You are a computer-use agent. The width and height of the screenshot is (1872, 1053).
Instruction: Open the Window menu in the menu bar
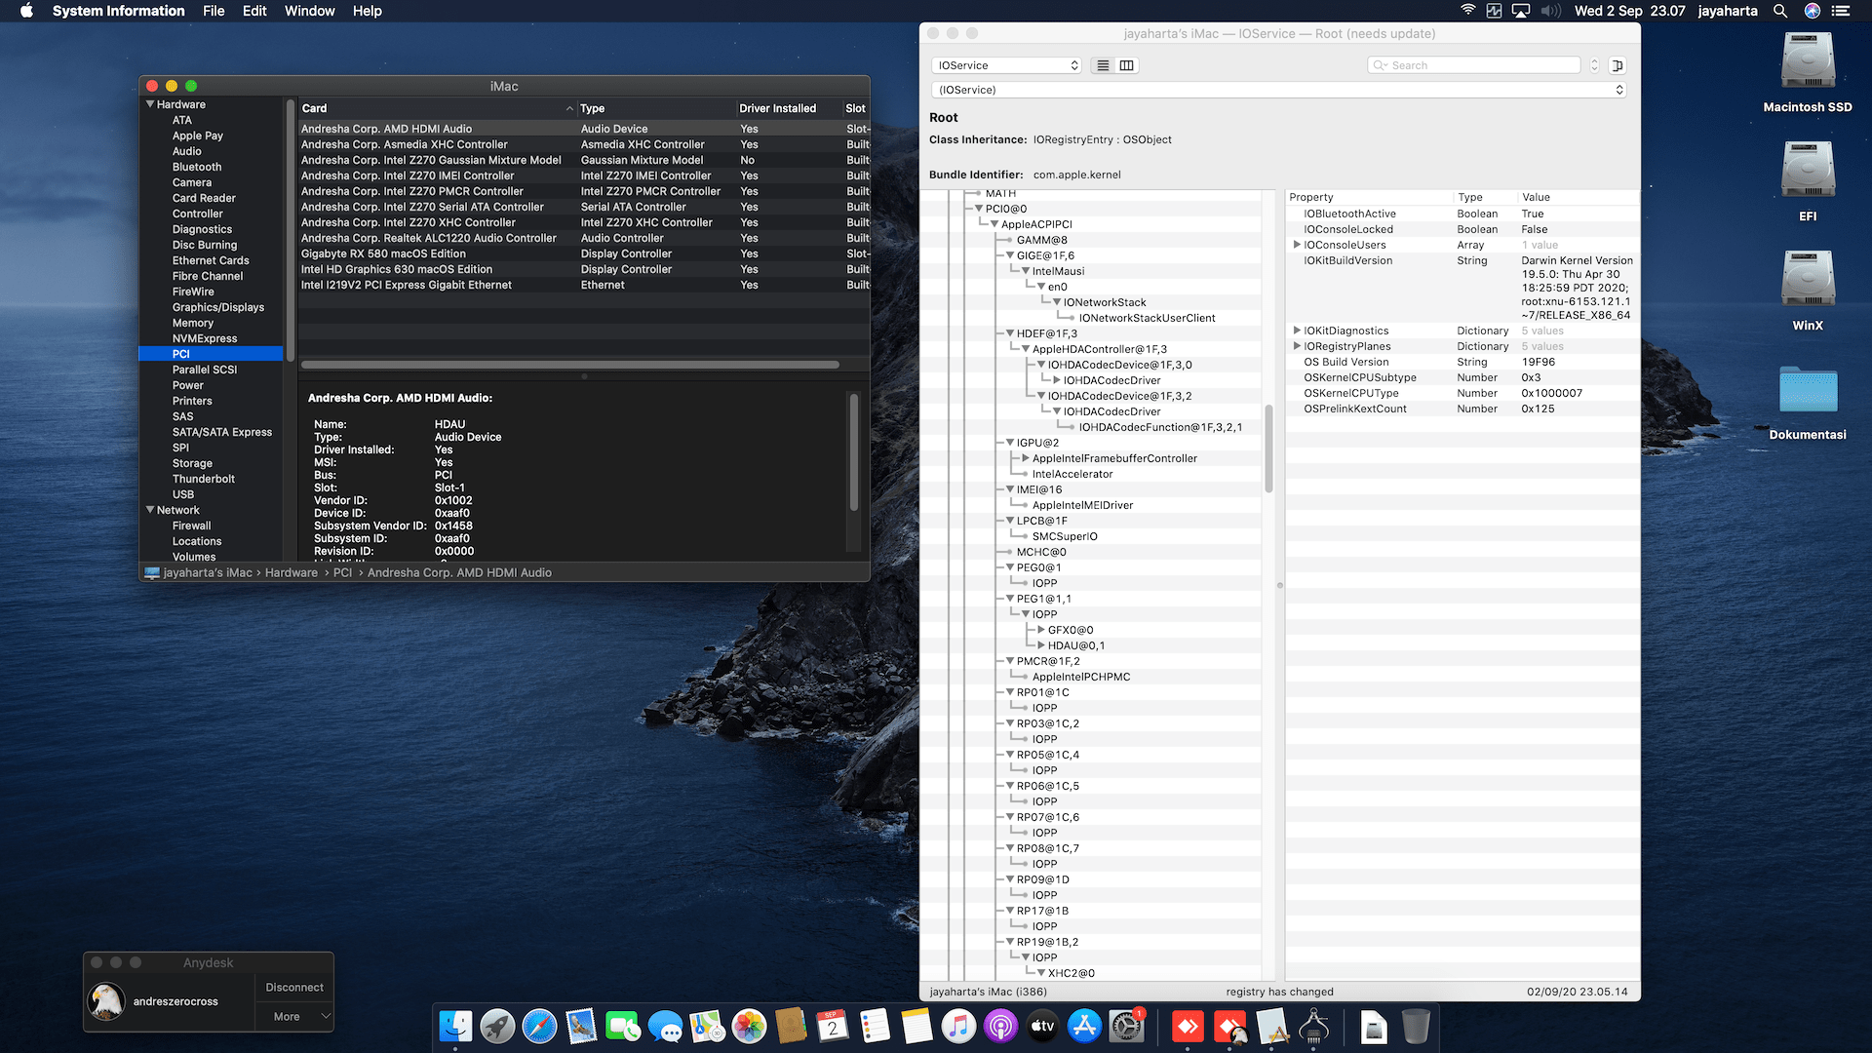(x=309, y=11)
